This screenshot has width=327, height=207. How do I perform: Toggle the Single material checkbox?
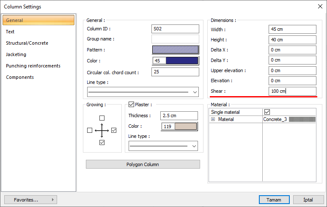coord(267,112)
